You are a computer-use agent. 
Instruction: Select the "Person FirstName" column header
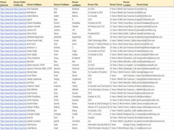[x=61, y=5]
